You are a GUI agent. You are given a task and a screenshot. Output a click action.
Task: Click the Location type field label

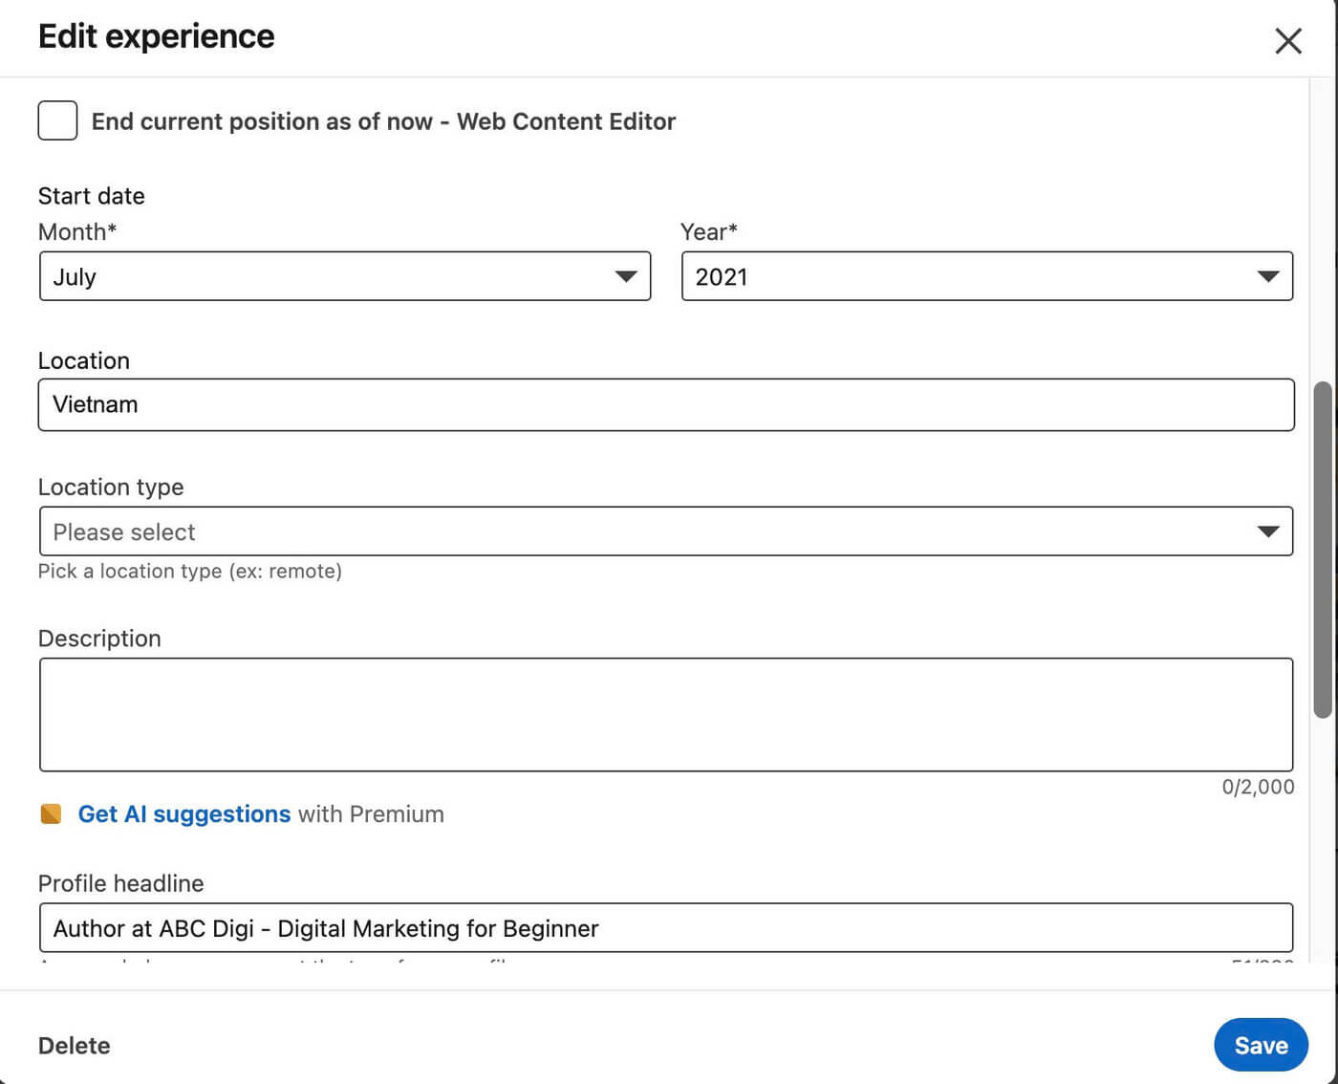[111, 488]
